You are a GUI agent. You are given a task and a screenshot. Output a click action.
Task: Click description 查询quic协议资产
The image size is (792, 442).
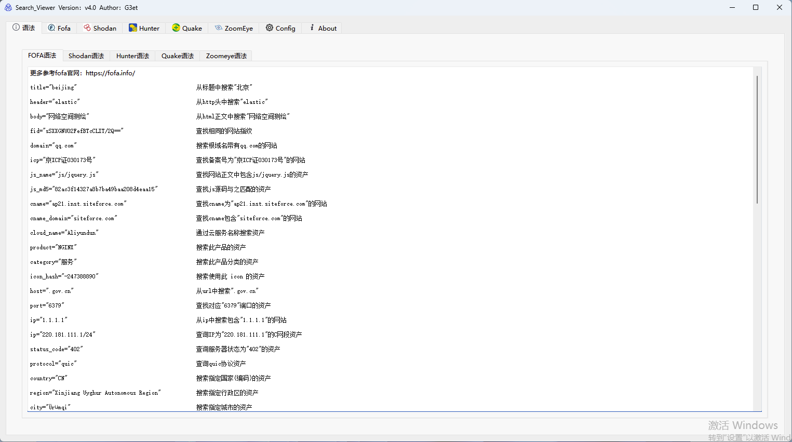(x=221, y=364)
